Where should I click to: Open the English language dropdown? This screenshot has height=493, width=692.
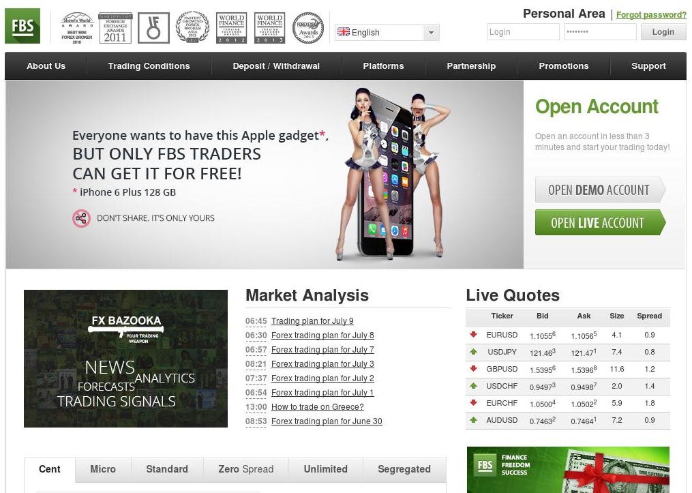387,32
